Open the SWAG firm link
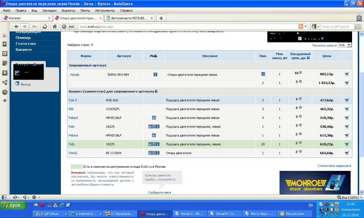The image size is (364, 218). (x=73, y=153)
